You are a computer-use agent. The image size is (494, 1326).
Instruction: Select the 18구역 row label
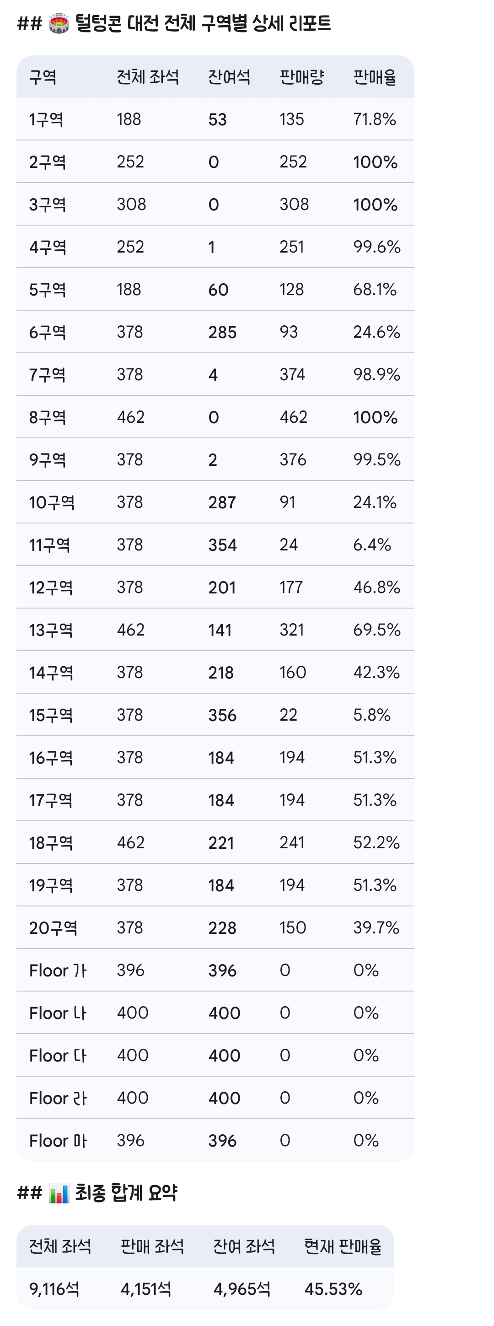coord(50,843)
